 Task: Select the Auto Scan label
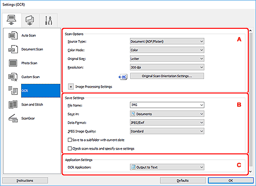(28, 35)
